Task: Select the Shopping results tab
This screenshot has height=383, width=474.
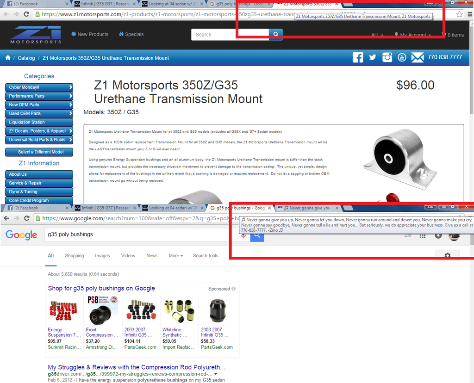Action: tap(75, 255)
